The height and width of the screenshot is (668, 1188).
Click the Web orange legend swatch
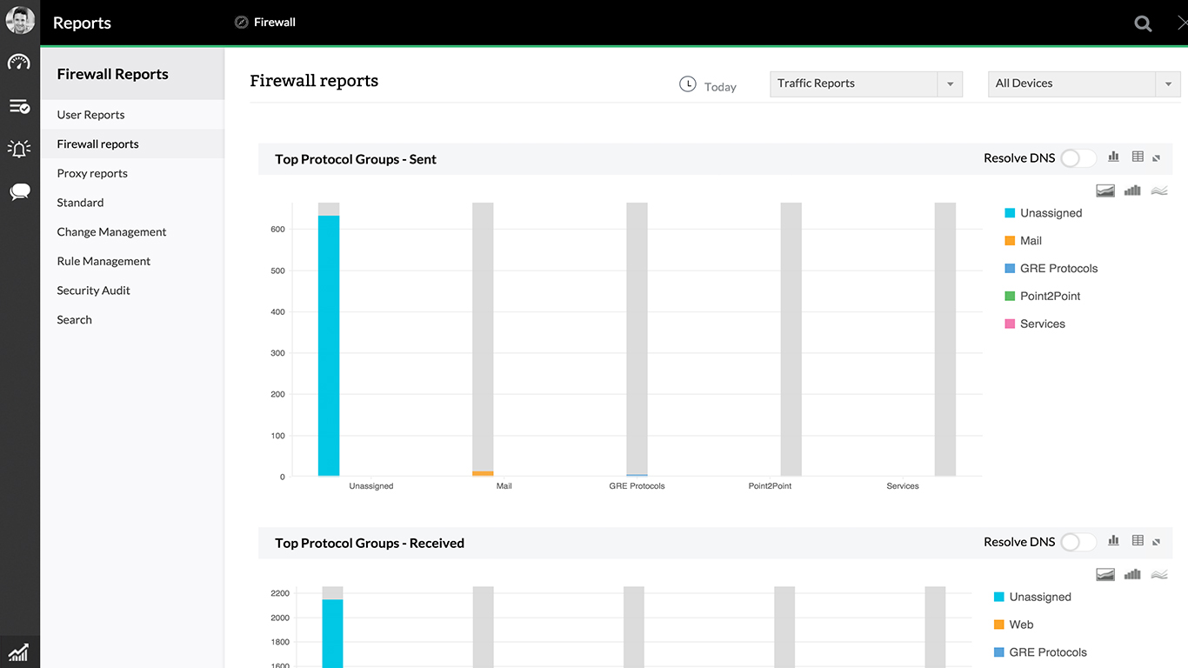pos(998,625)
